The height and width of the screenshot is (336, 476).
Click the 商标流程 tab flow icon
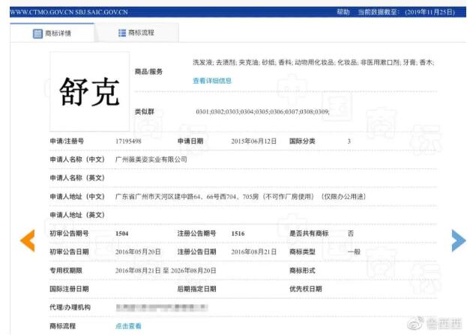(x=121, y=33)
